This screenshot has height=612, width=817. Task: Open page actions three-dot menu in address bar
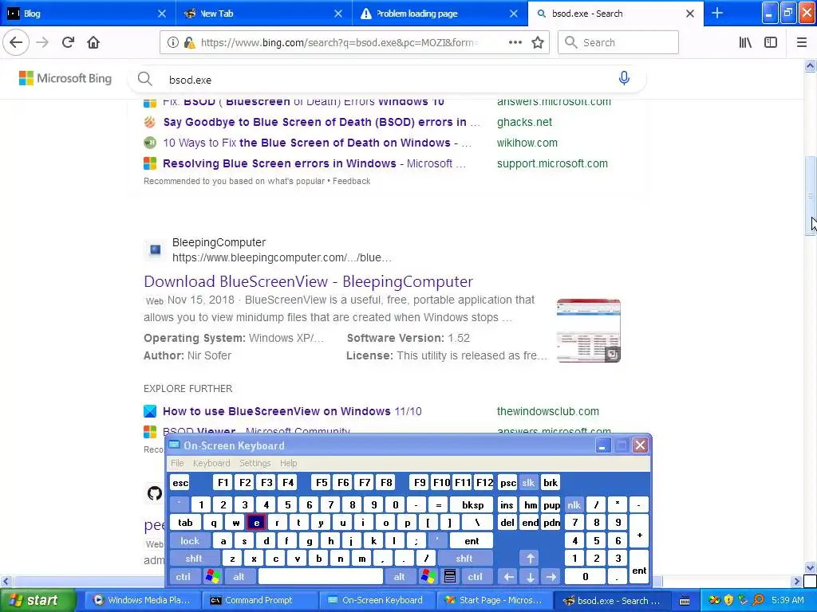tap(515, 43)
